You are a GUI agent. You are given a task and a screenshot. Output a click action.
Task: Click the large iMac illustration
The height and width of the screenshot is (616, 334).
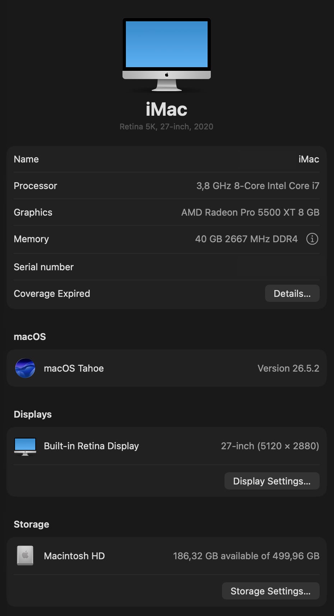(167, 54)
